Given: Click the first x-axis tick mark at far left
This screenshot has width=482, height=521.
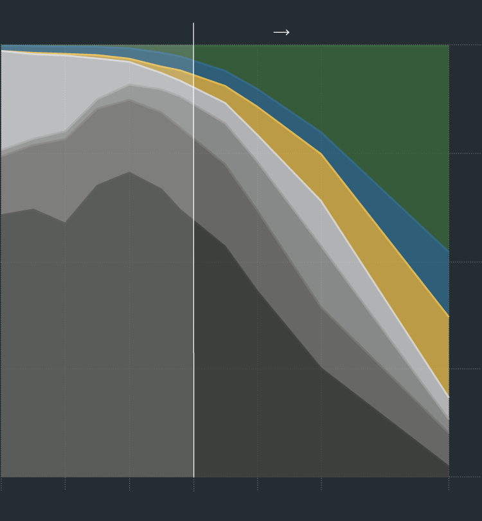Looking at the screenshot, I should (1, 484).
